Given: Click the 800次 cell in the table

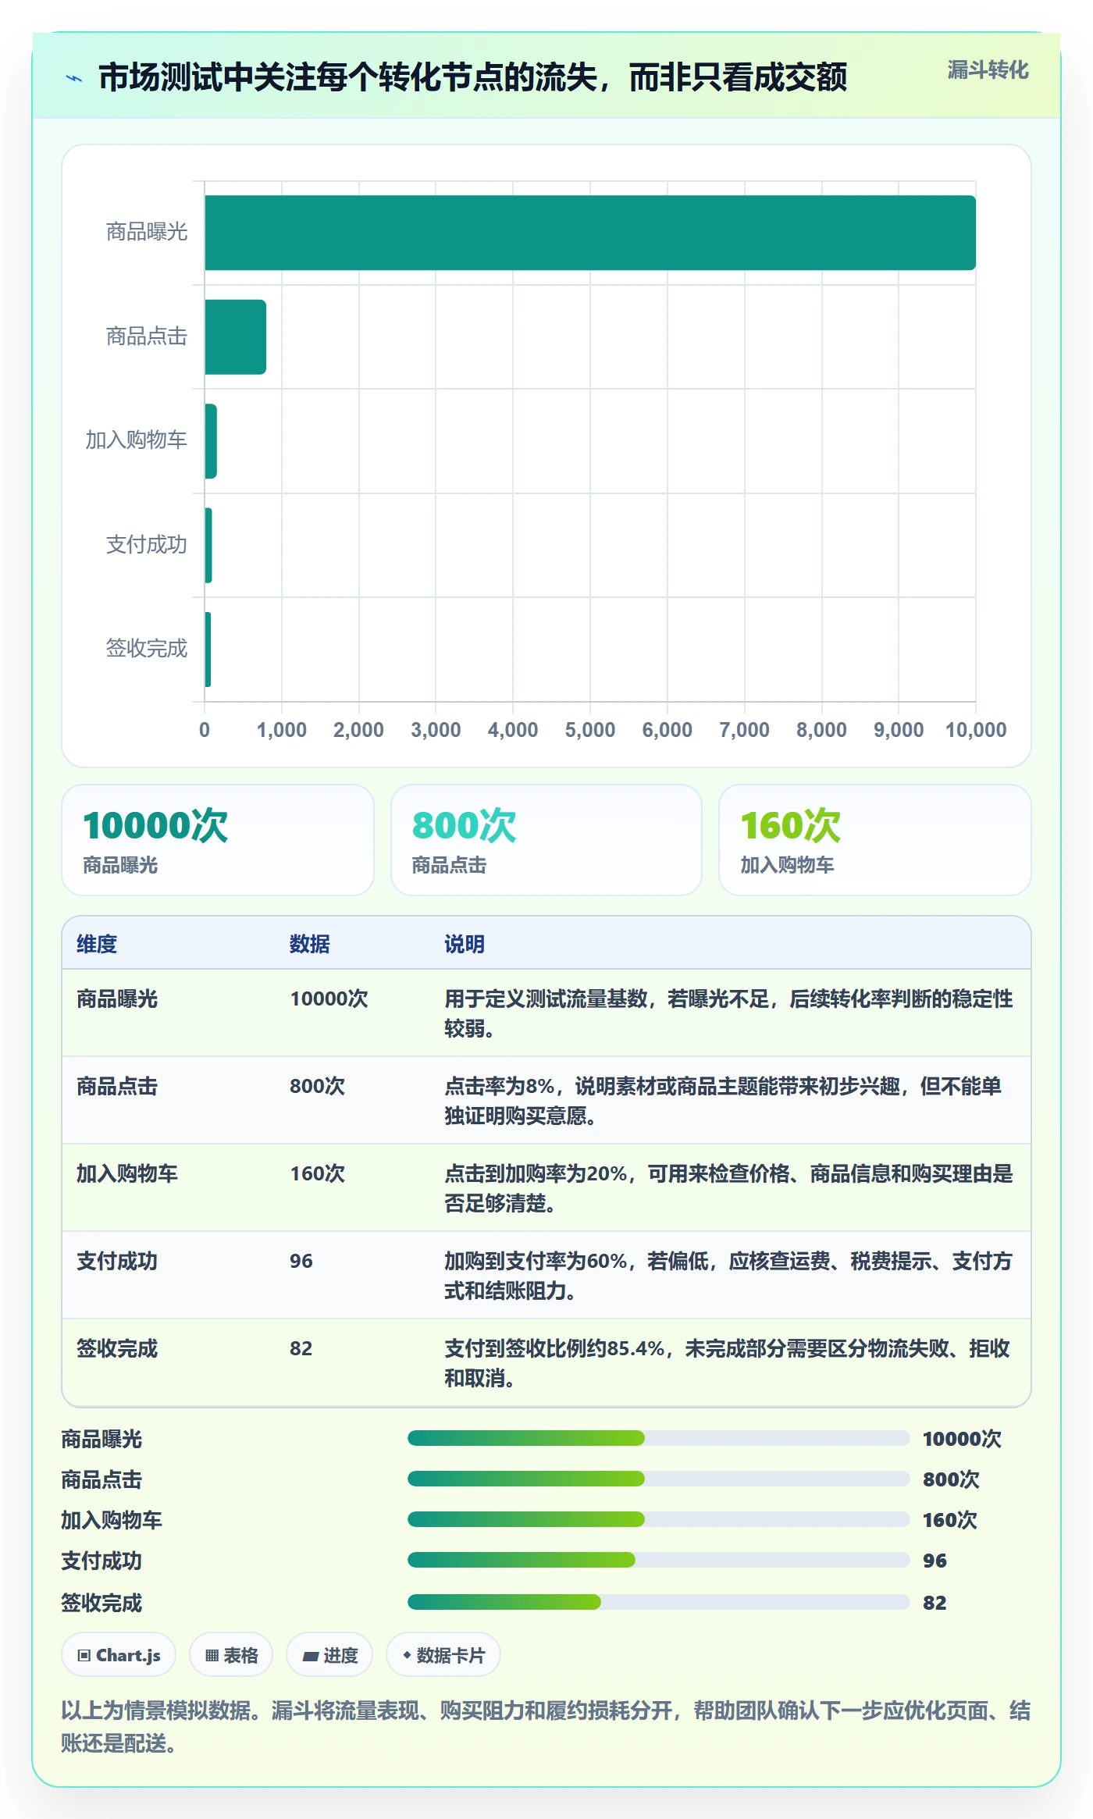Looking at the screenshot, I should pyautogui.click(x=317, y=1086).
